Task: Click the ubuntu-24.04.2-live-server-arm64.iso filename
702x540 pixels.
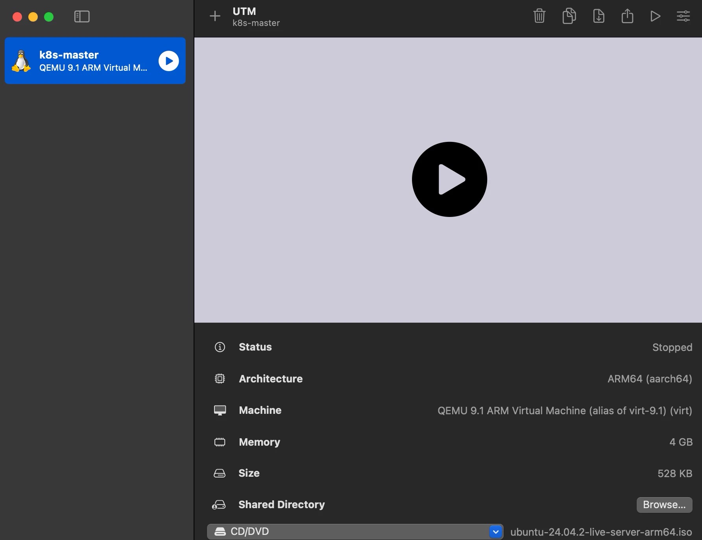Action: coord(601,532)
